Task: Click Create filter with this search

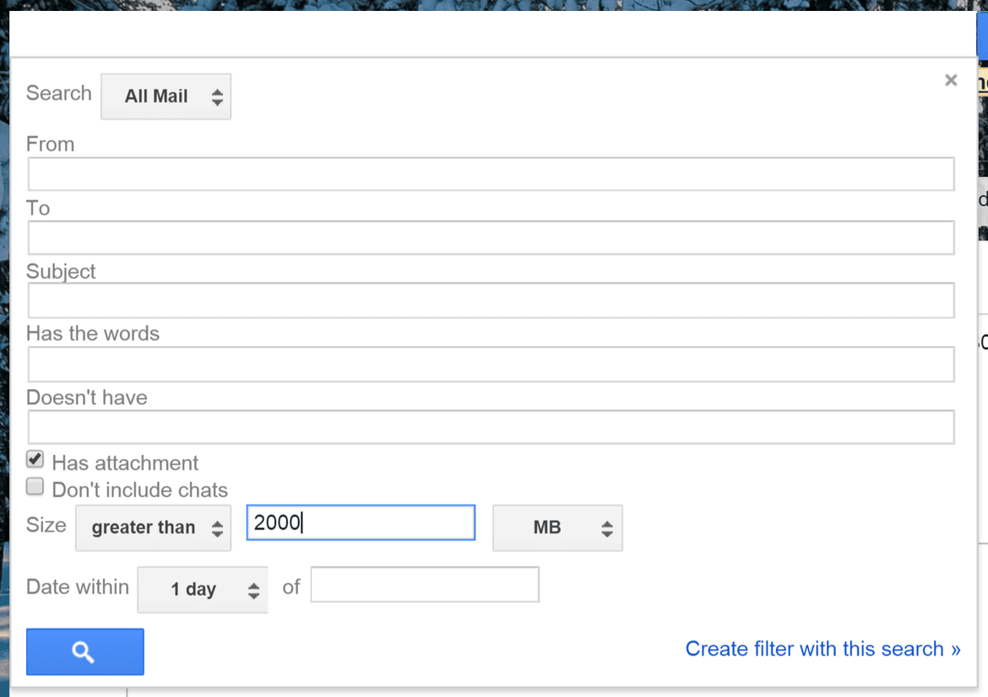Action: [822, 649]
